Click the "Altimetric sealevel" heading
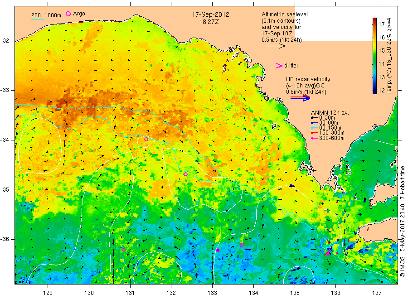The width and height of the screenshot is (408, 299). pos(285,14)
